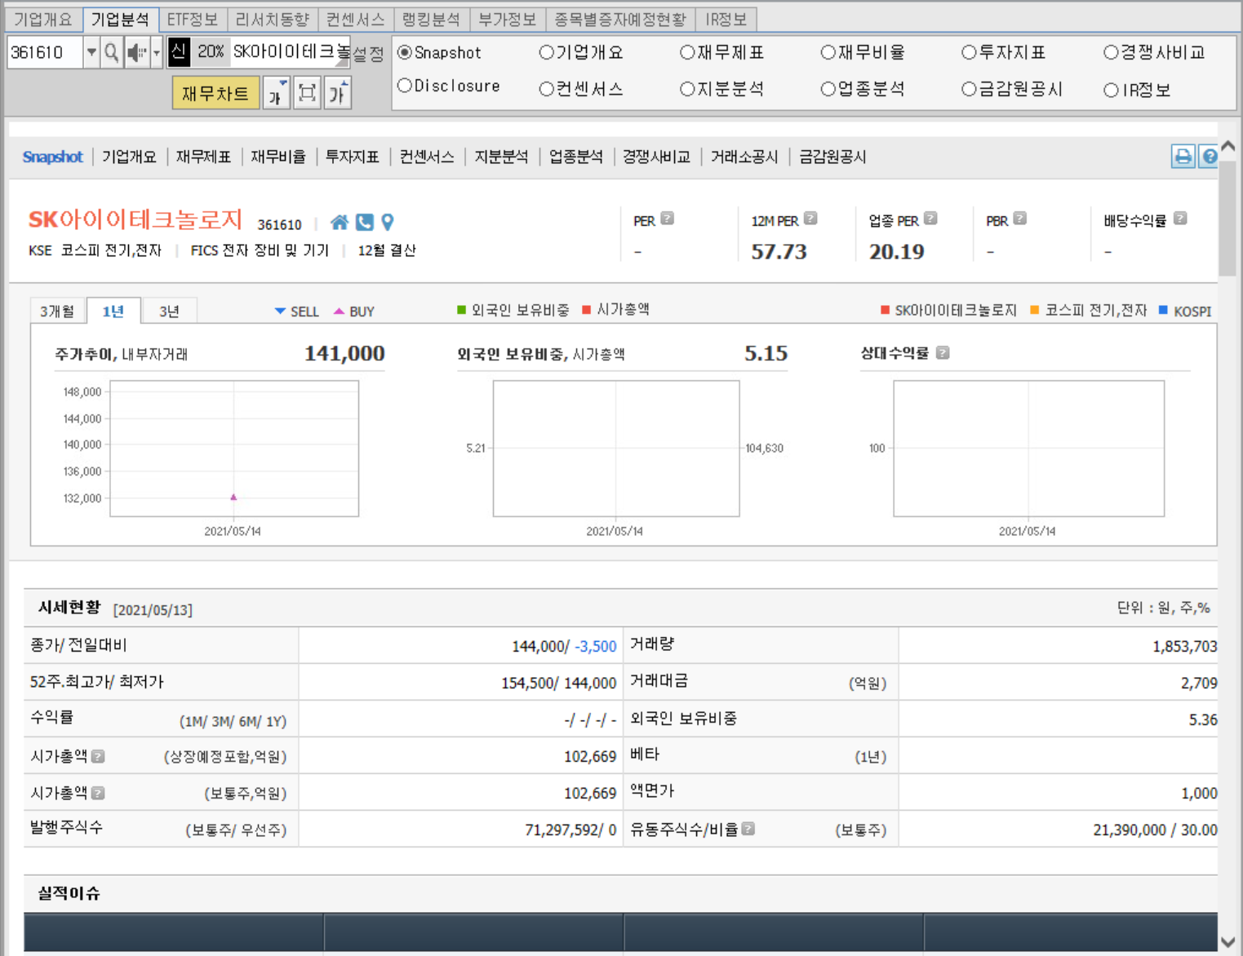Switch to the ETF정보 top tab
Screen dimensions: 1243x956
(192, 19)
